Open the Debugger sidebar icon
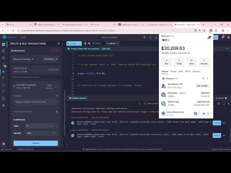The image size is (231, 173). click(x=4, y=85)
